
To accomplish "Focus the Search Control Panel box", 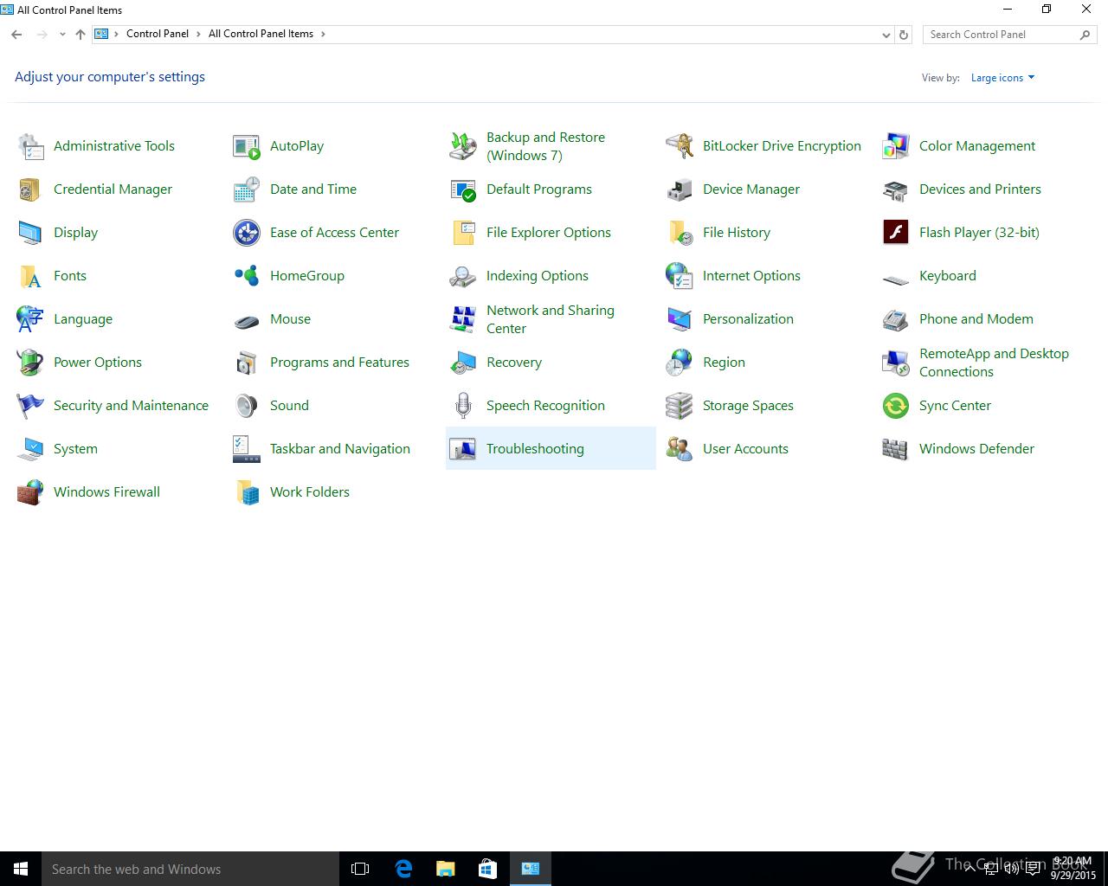I will (x=1009, y=35).
